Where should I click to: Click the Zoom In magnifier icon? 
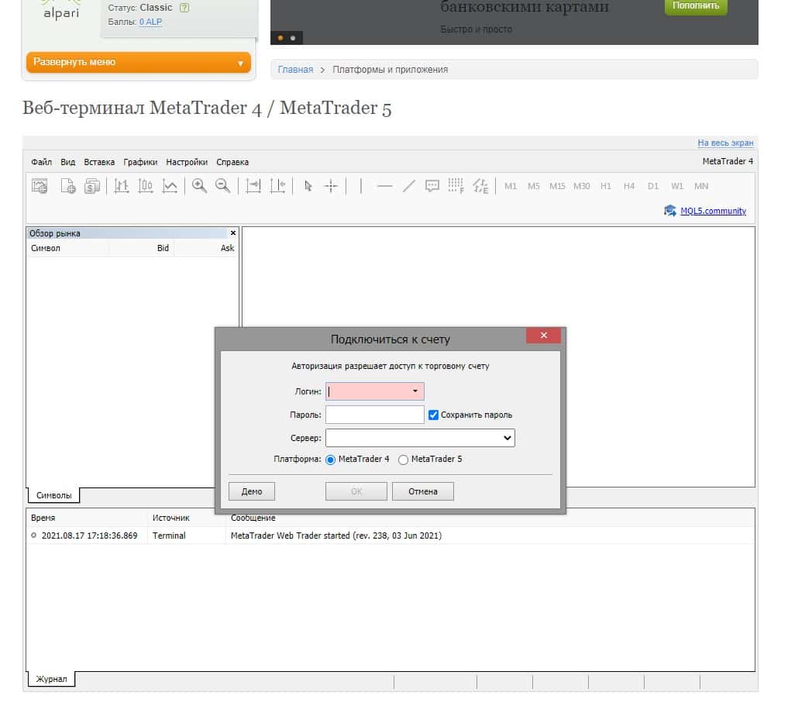pyautogui.click(x=199, y=186)
